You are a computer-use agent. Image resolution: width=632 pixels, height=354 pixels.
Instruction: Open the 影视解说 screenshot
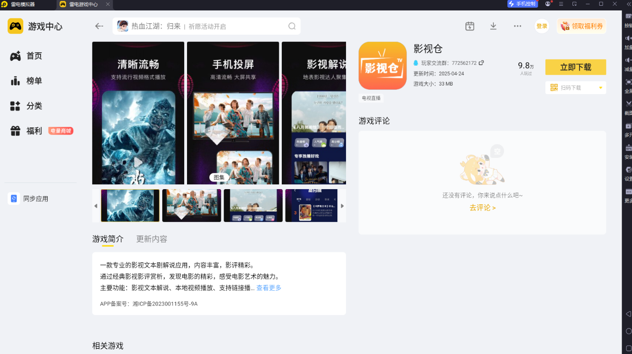(x=314, y=113)
